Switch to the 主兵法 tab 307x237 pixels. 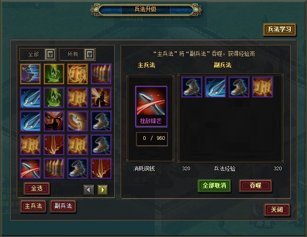point(33,206)
